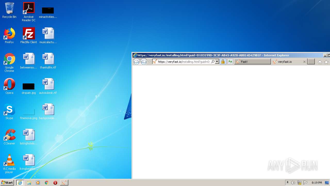Launch FileZilla Client shortcut
This screenshot has width=330, height=186.
29,36
